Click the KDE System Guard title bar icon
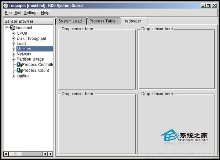 (6, 5)
